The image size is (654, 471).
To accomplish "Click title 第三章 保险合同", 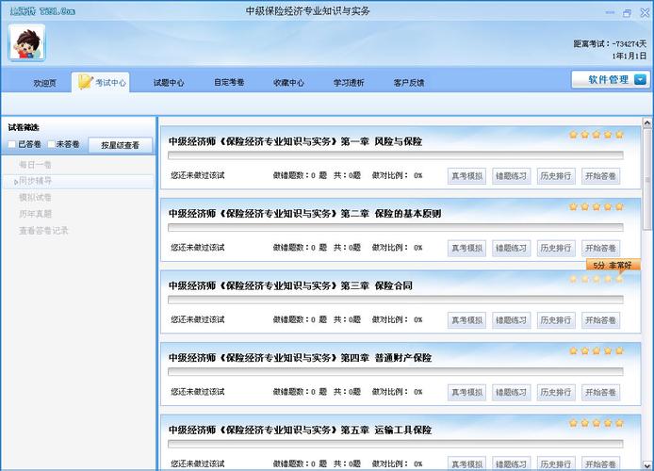I will click(290, 285).
